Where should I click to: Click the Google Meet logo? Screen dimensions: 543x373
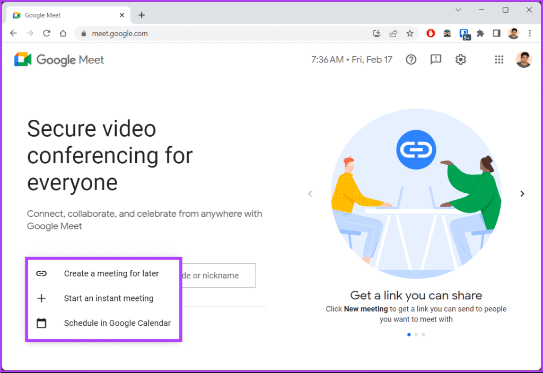[59, 59]
